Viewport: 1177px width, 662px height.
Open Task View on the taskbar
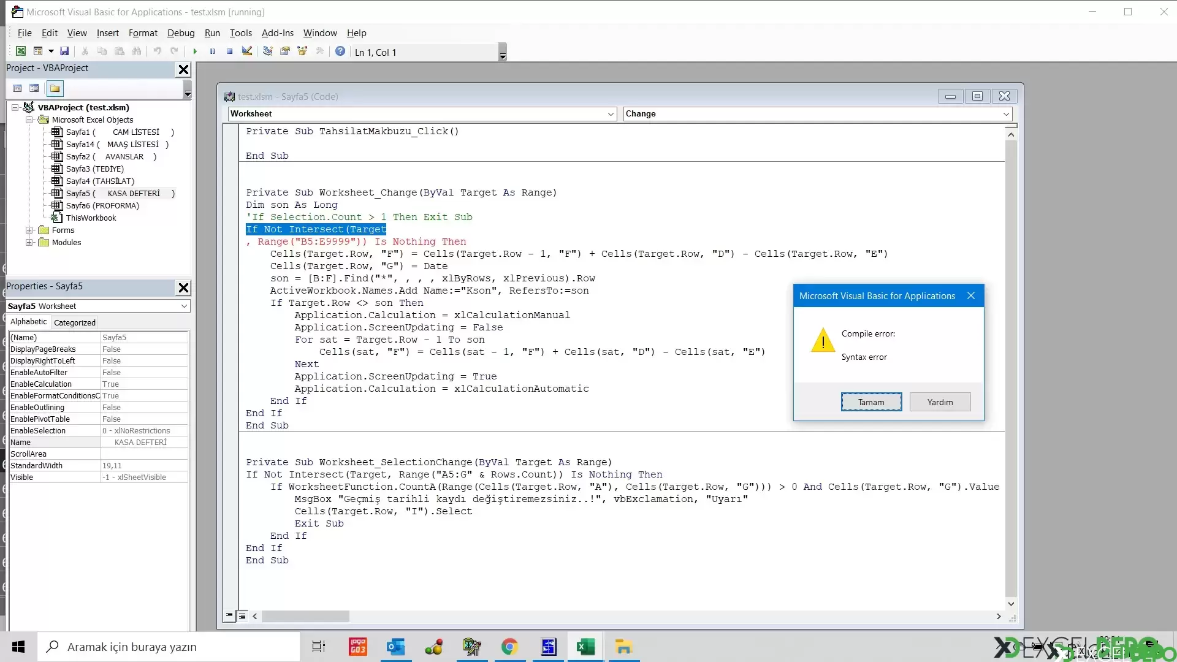point(319,647)
